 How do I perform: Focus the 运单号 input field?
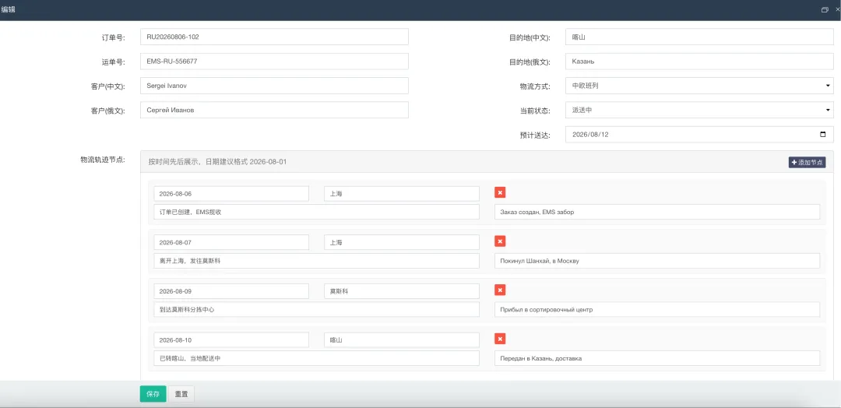(x=274, y=61)
